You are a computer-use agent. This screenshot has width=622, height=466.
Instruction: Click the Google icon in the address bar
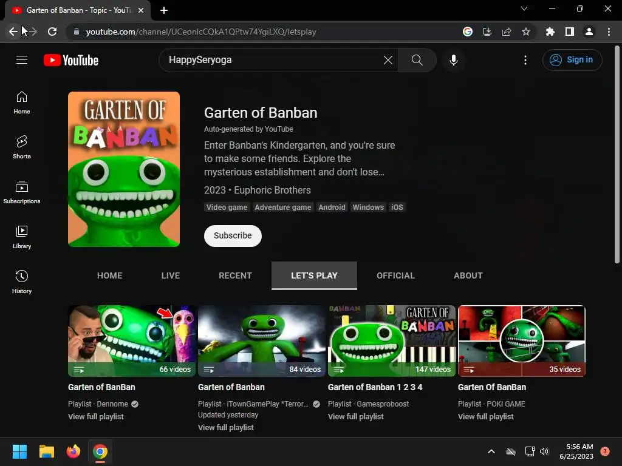click(x=468, y=32)
